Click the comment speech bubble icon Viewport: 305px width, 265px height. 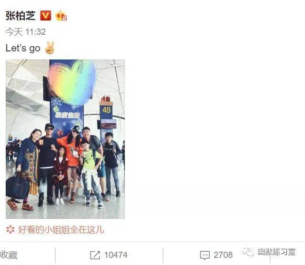click(205, 255)
